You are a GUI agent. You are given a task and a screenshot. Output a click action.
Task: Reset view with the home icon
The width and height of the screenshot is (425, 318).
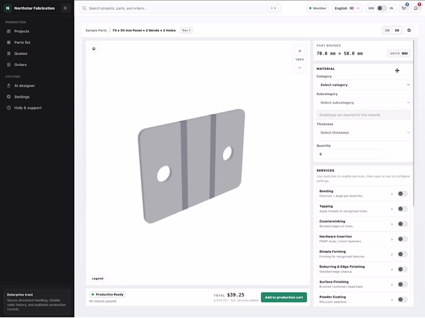pos(94,49)
